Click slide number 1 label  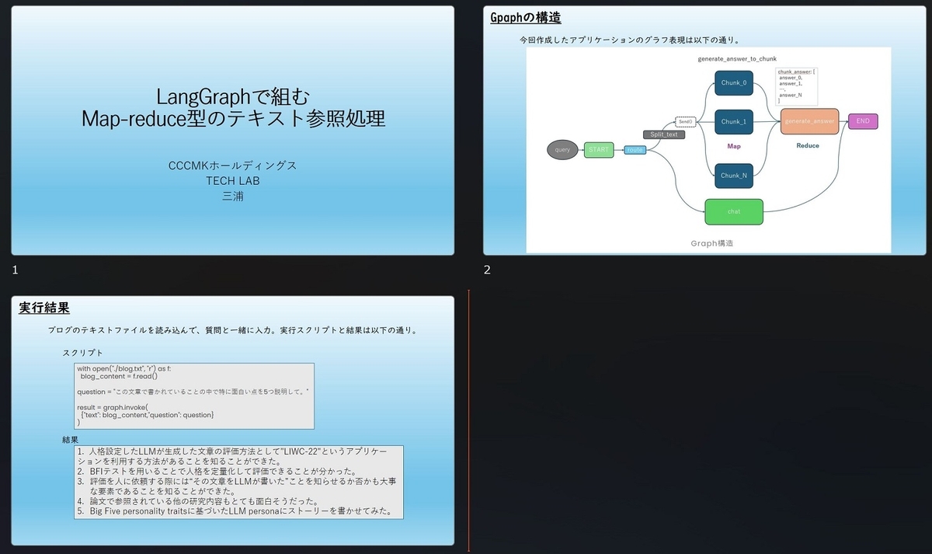15,270
